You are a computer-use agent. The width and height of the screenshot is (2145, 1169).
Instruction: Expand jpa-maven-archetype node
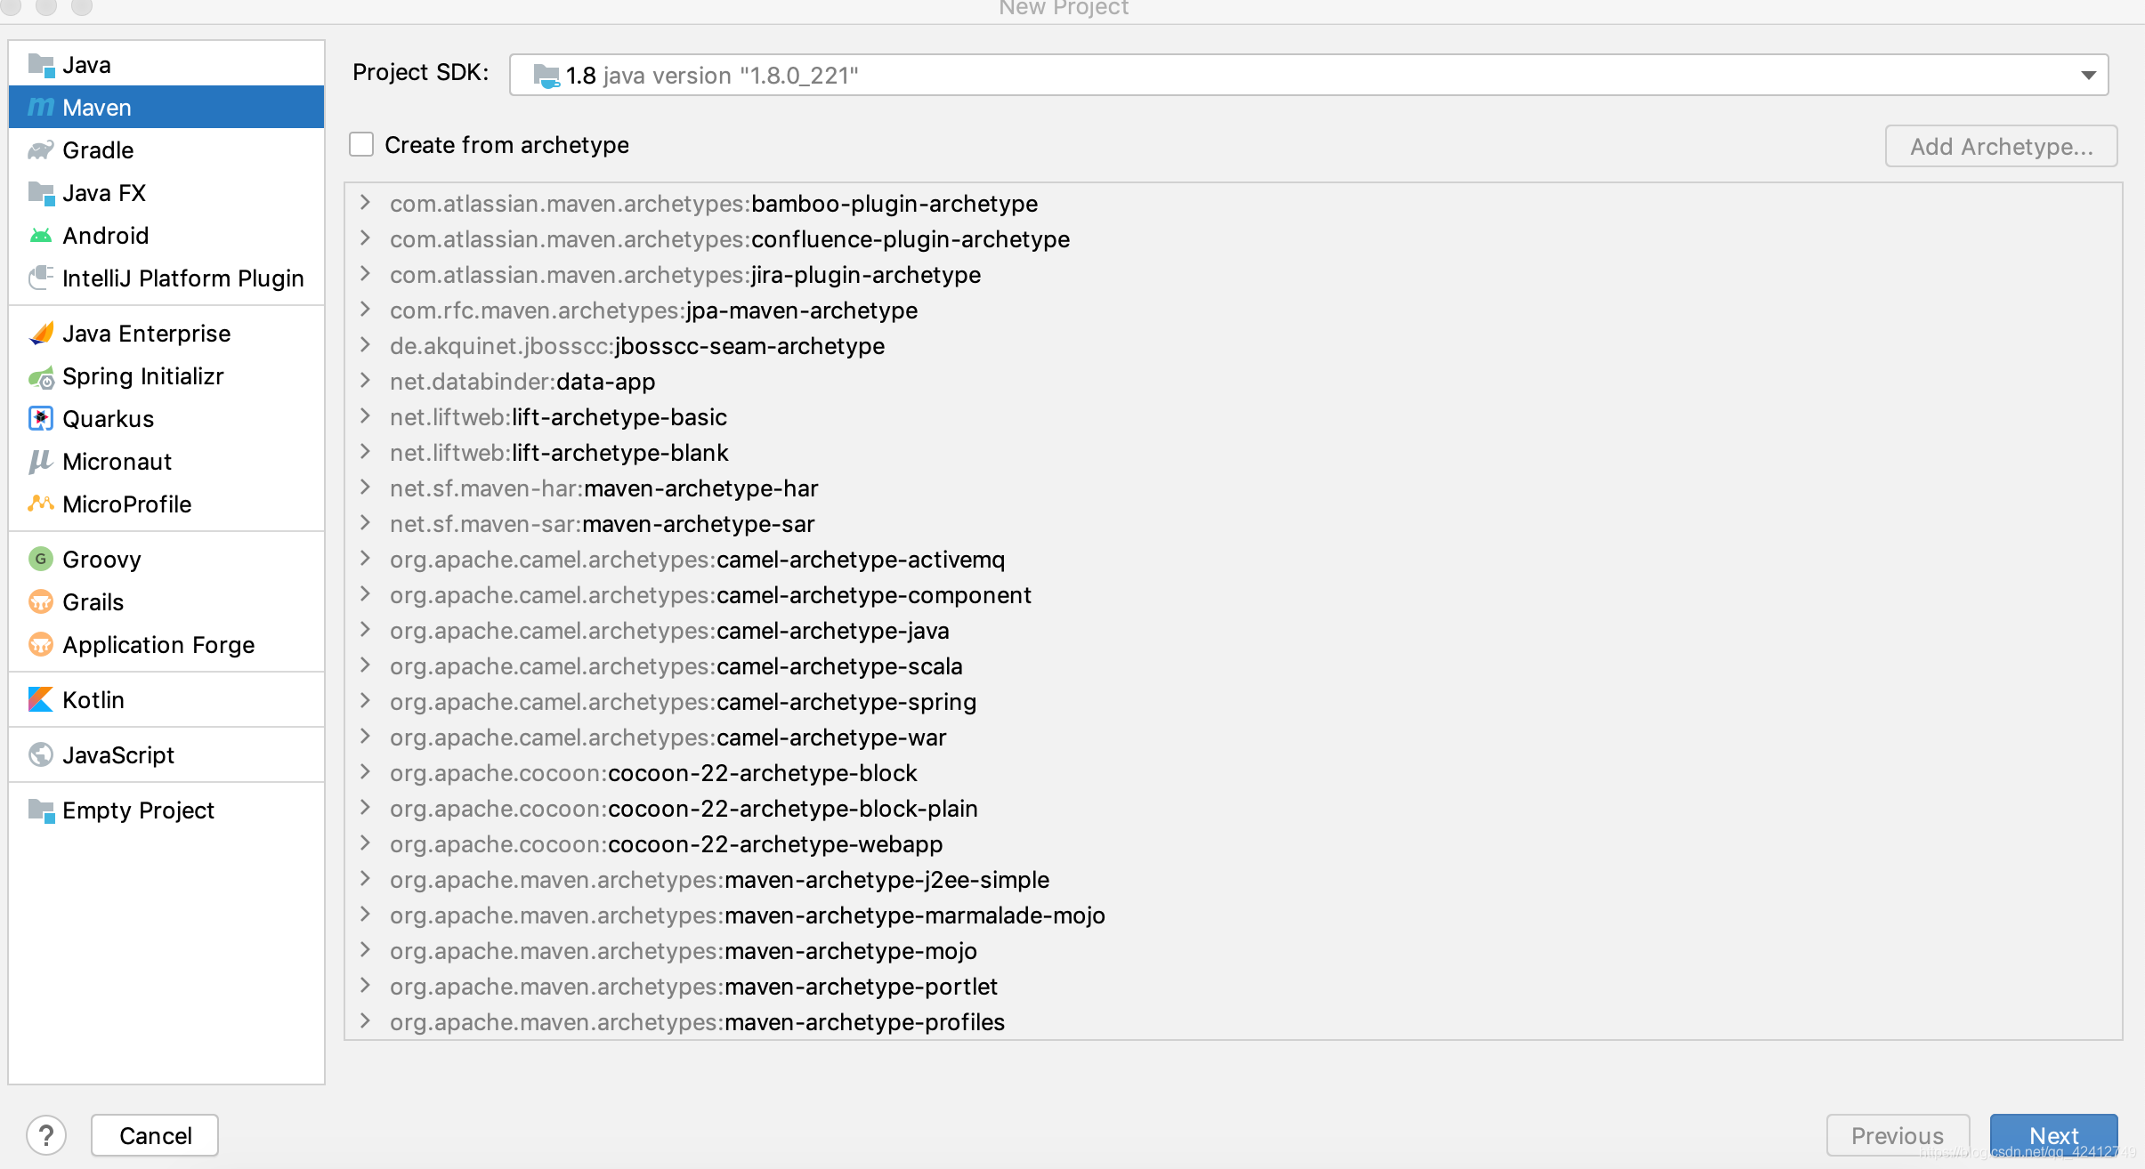(365, 310)
